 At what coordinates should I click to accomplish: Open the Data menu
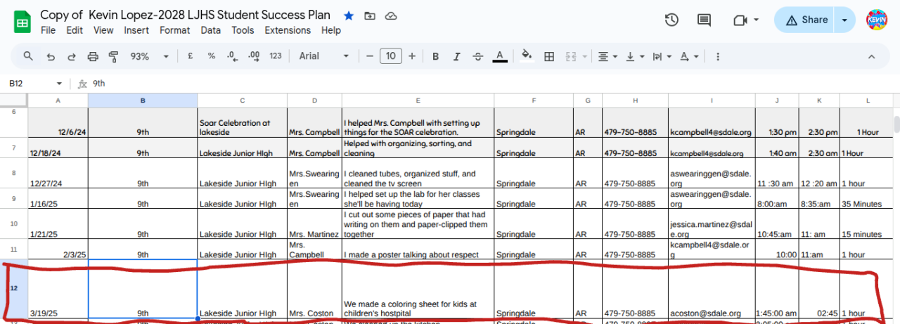pos(210,30)
